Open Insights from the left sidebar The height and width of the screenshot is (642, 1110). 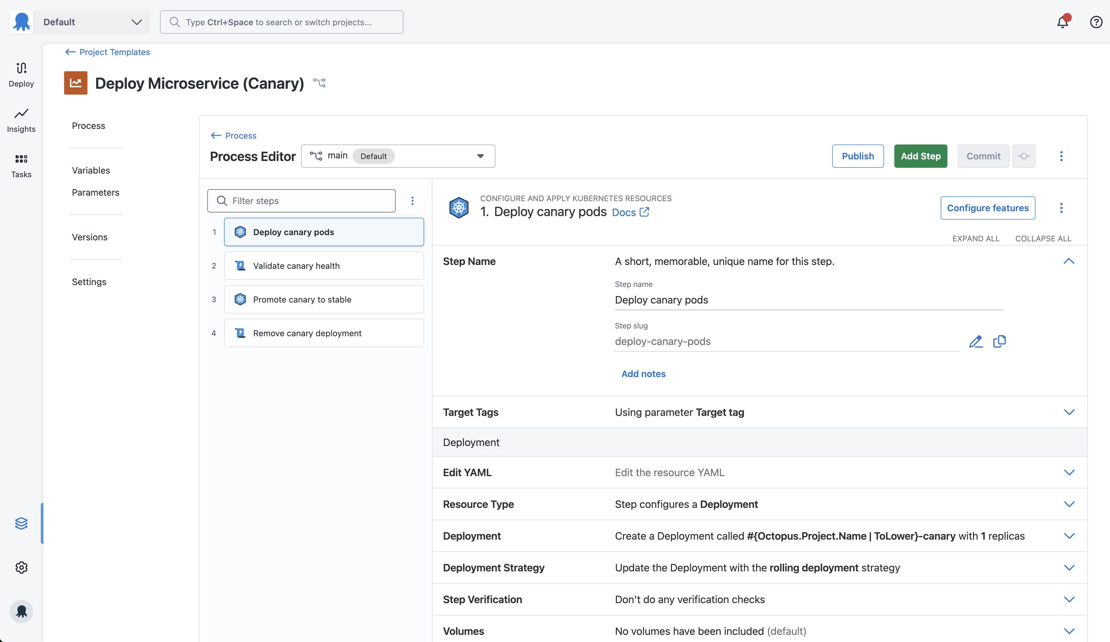[21, 120]
